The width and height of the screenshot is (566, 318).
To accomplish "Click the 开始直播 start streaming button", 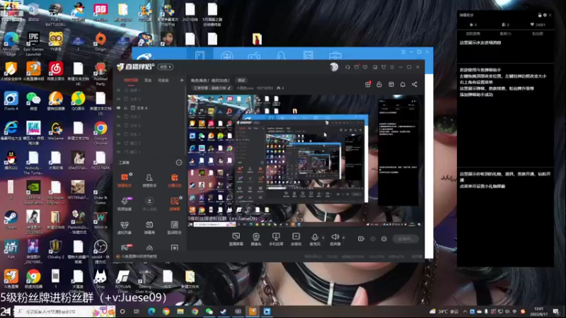I will 405,239.
